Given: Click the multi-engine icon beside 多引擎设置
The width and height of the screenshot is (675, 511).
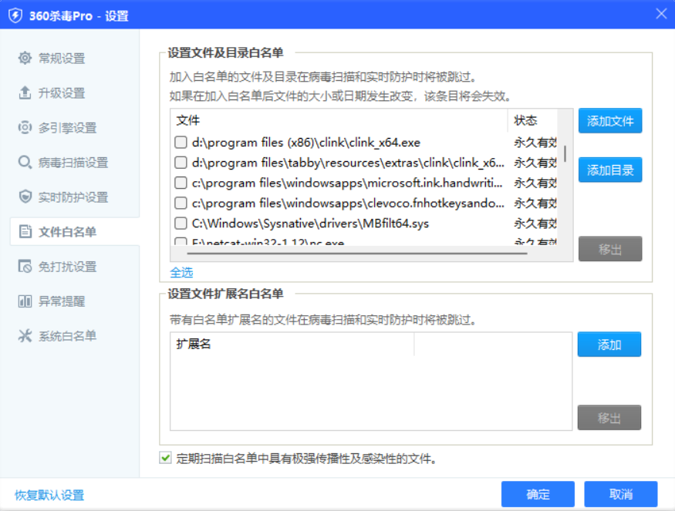Looking at the screenshot, I should (x=25, y=128).
